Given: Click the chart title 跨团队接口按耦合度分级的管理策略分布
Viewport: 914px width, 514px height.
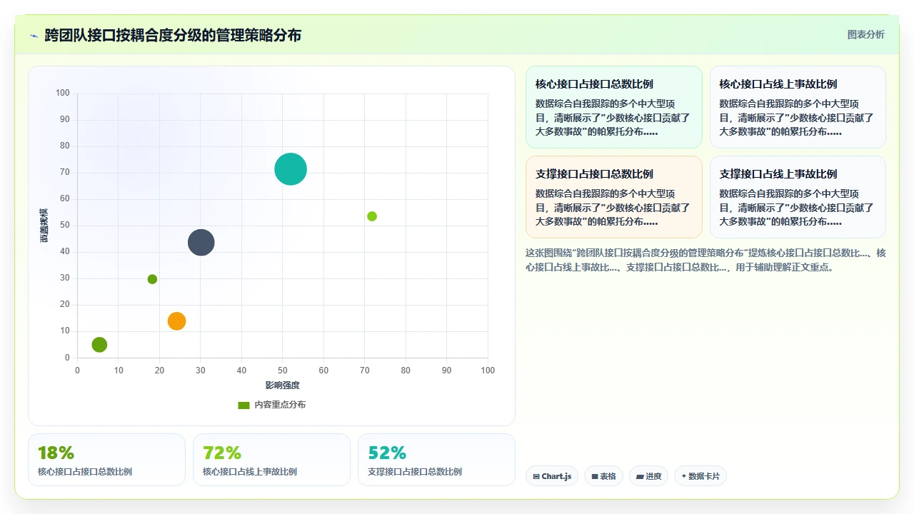Looking at the screenshot, I should tap(173, 35).
